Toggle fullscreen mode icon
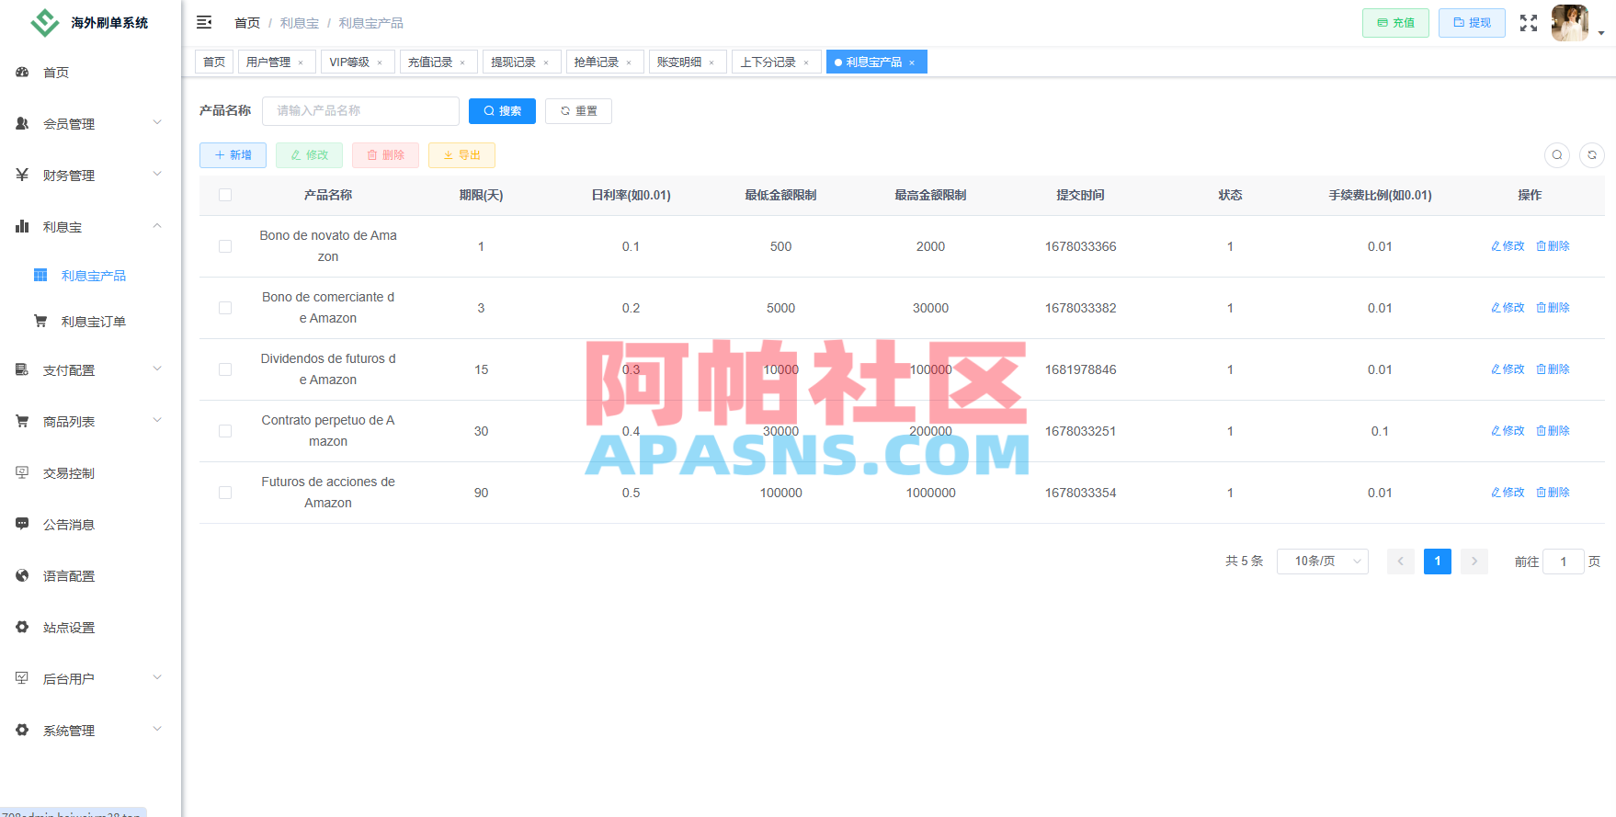The height and width of the screenshot is (817, 1616). point(1529,23)
